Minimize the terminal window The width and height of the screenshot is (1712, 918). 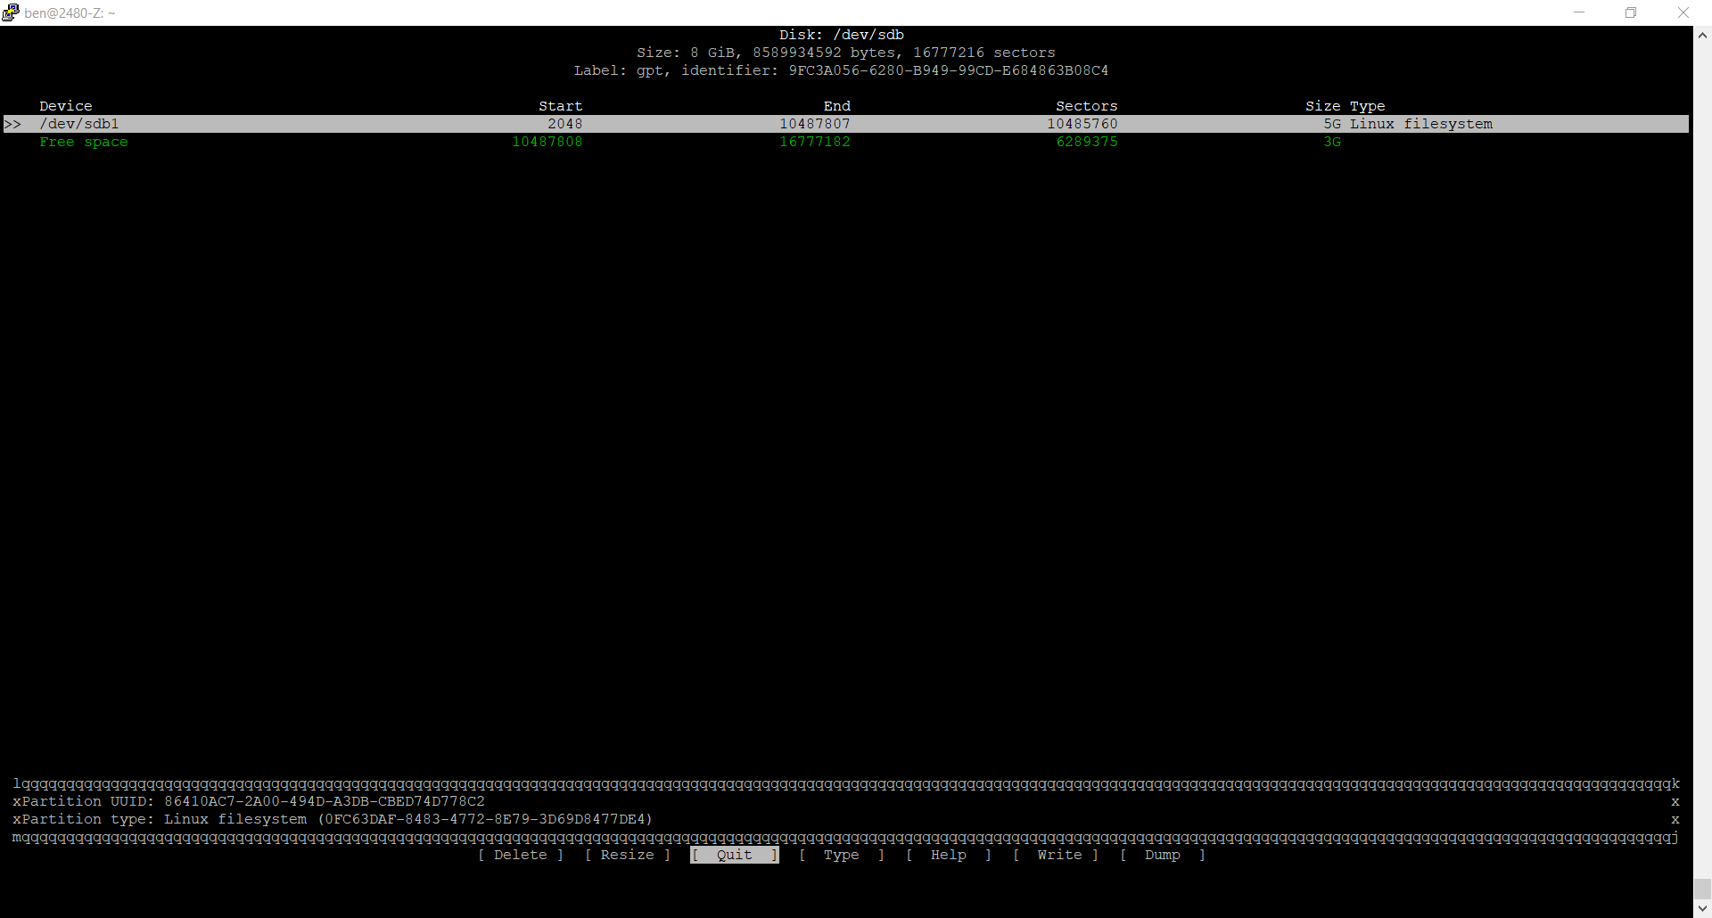pos(1579,12)
